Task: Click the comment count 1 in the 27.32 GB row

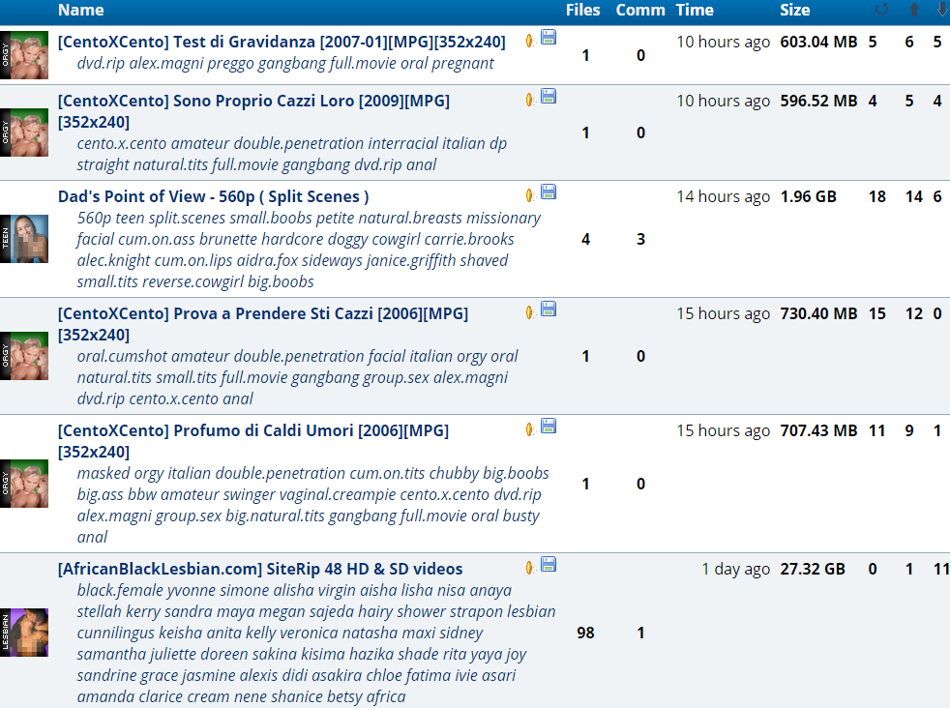Action: point(640,633)
